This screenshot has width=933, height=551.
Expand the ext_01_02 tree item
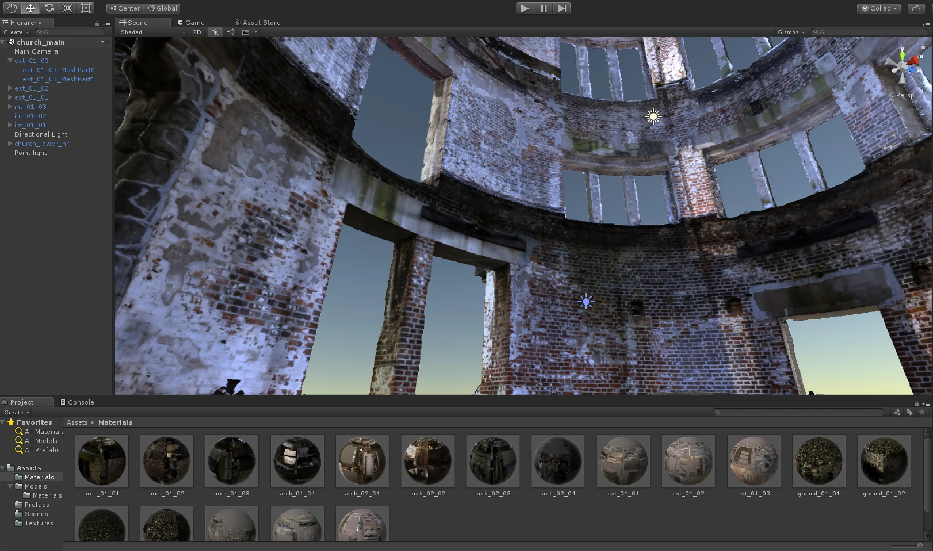click(x=10, y=88)
